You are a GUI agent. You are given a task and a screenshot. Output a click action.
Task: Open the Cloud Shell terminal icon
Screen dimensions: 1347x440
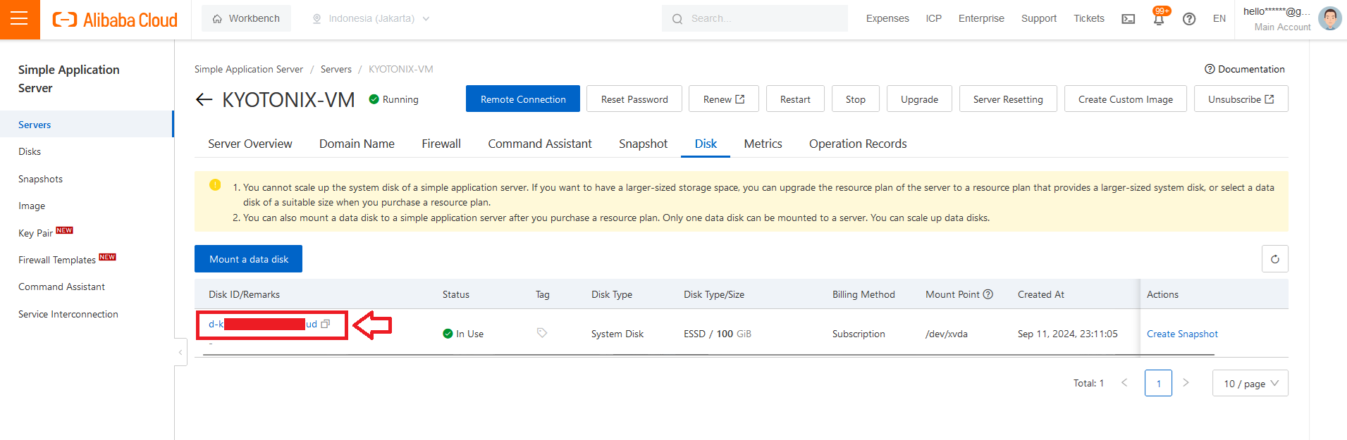click(x=1128, y=19)
